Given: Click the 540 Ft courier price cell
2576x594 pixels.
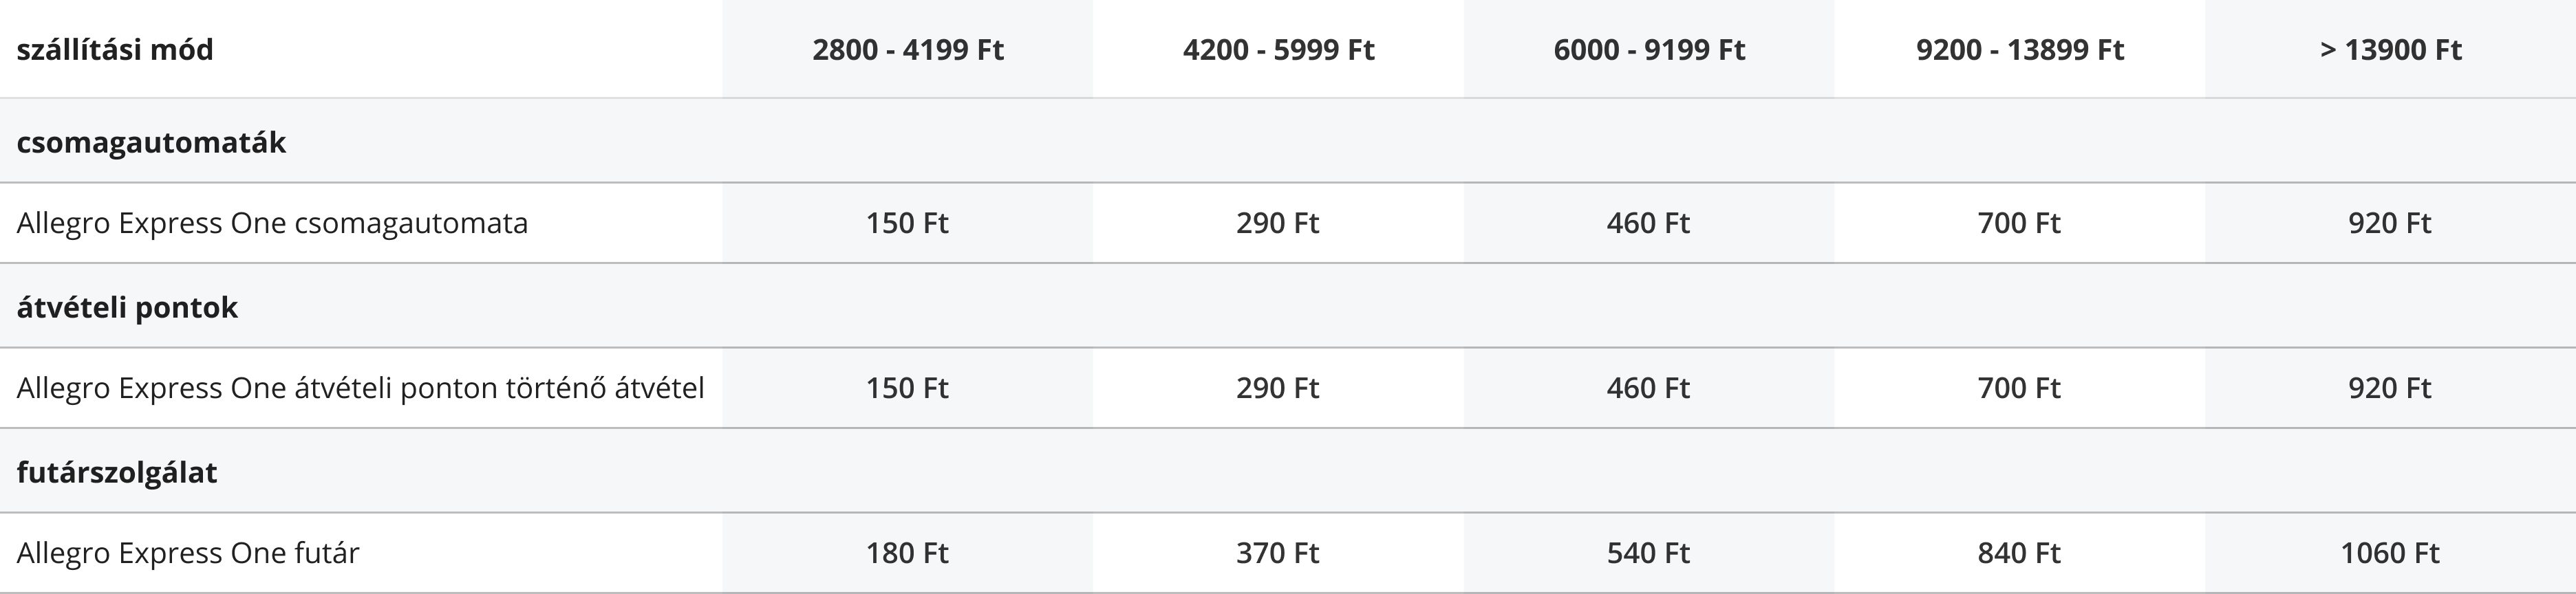Looking at the screenshot, I should pos(1648,553).
